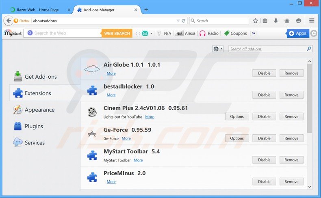The image size is (321, 198).
Task: Go back with the browser back arrow
Action: click(9, 21)
